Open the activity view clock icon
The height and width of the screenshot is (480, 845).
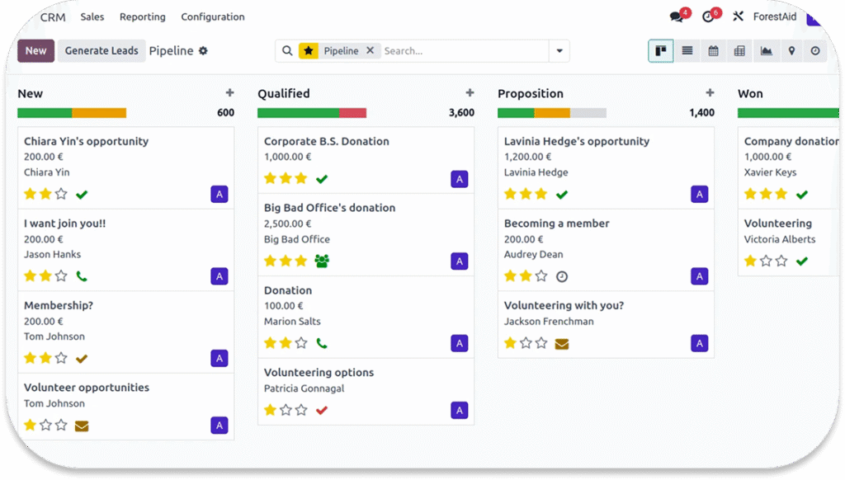coord(815,51)
